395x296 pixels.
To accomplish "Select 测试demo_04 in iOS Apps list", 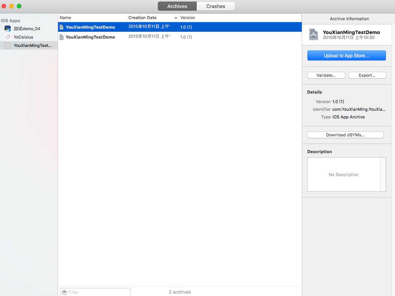I will (27, 29).
